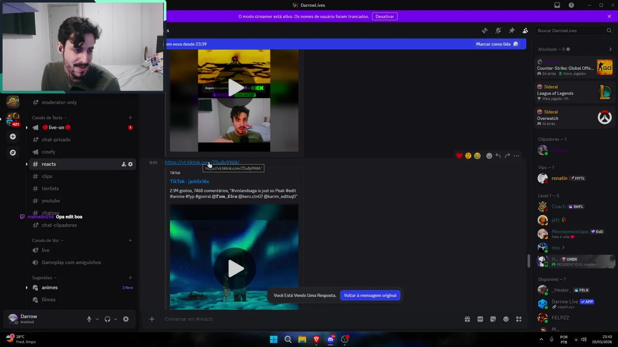Open headphone output options arrow
This screenshot has width=618, height=347.
[115, 319]
